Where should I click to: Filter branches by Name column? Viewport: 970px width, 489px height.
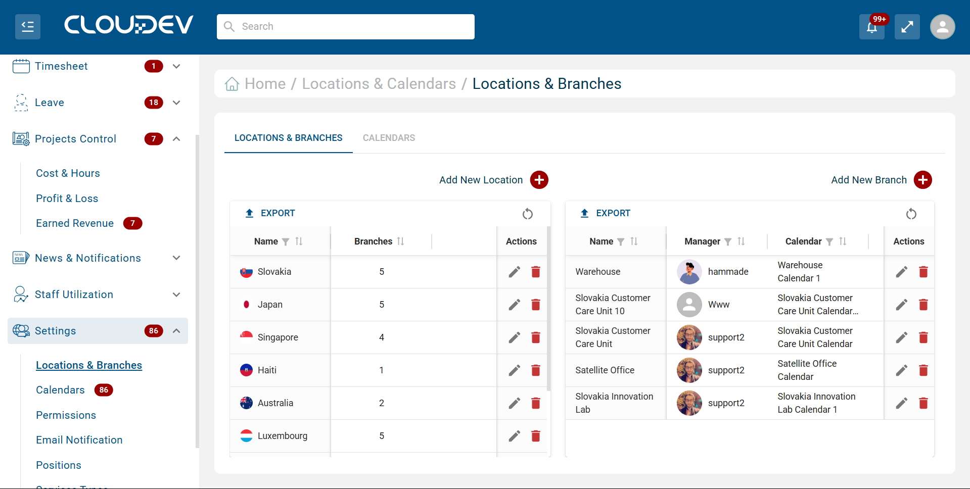[x=621, y=242]
